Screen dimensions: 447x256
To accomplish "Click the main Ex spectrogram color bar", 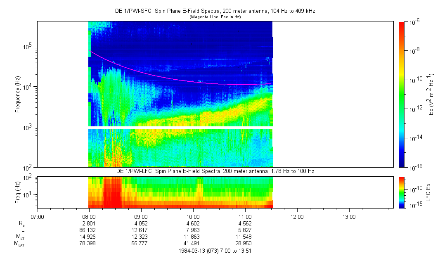I will click(x=402, y=94).
